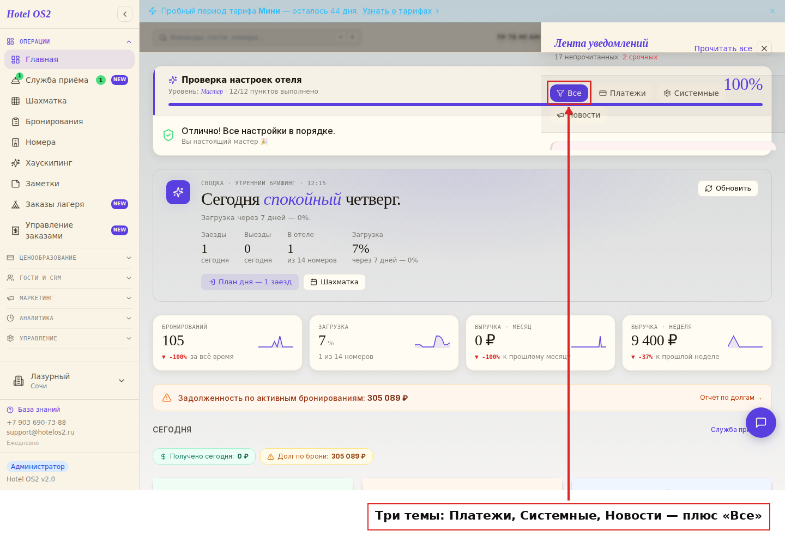
Task: Collapse the ОПЕРАЦИИ section
Action: point(69,41)
